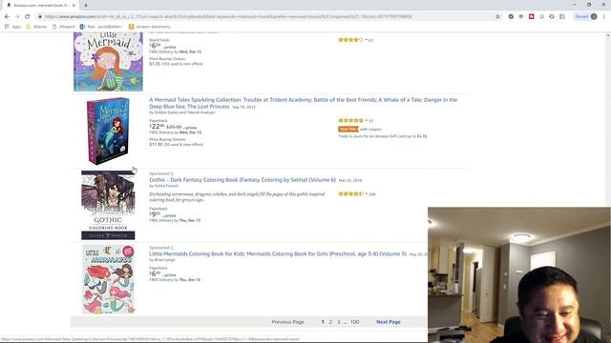Select the Amazon.com mermaid book tab
This screenshot has height=343, width=611.
40,6
